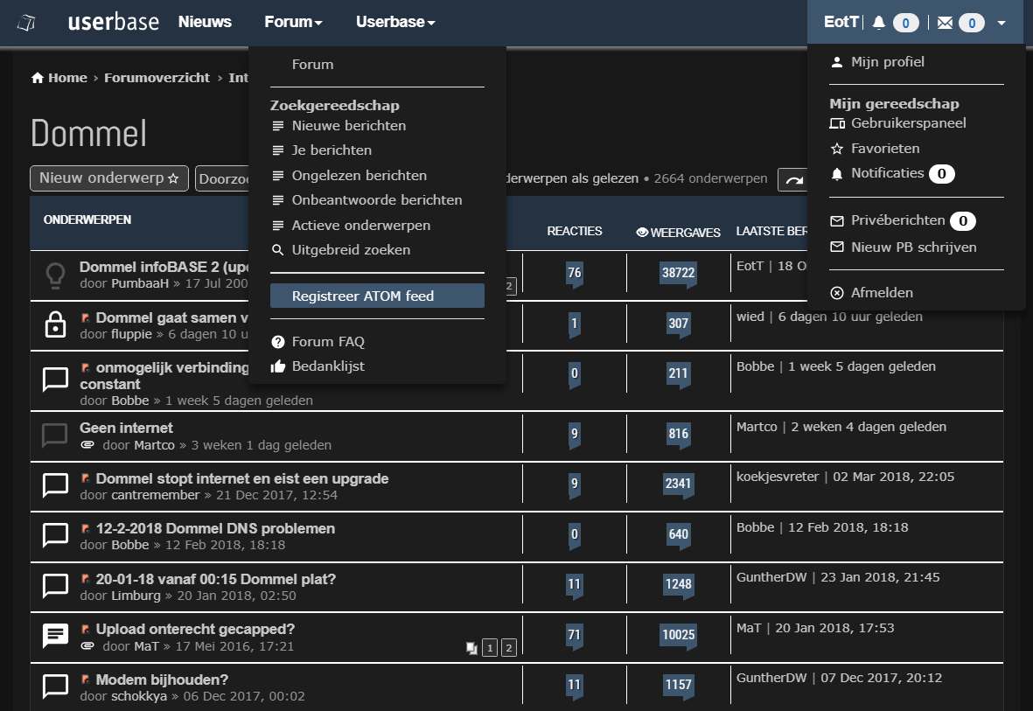Click the Bedanklijst thumbs-up icon
Image resolution: width=1033 pixels, height=711 pixels.
278,366
